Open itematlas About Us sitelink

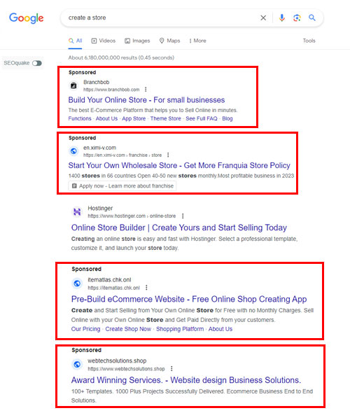(x=220, y=329)
